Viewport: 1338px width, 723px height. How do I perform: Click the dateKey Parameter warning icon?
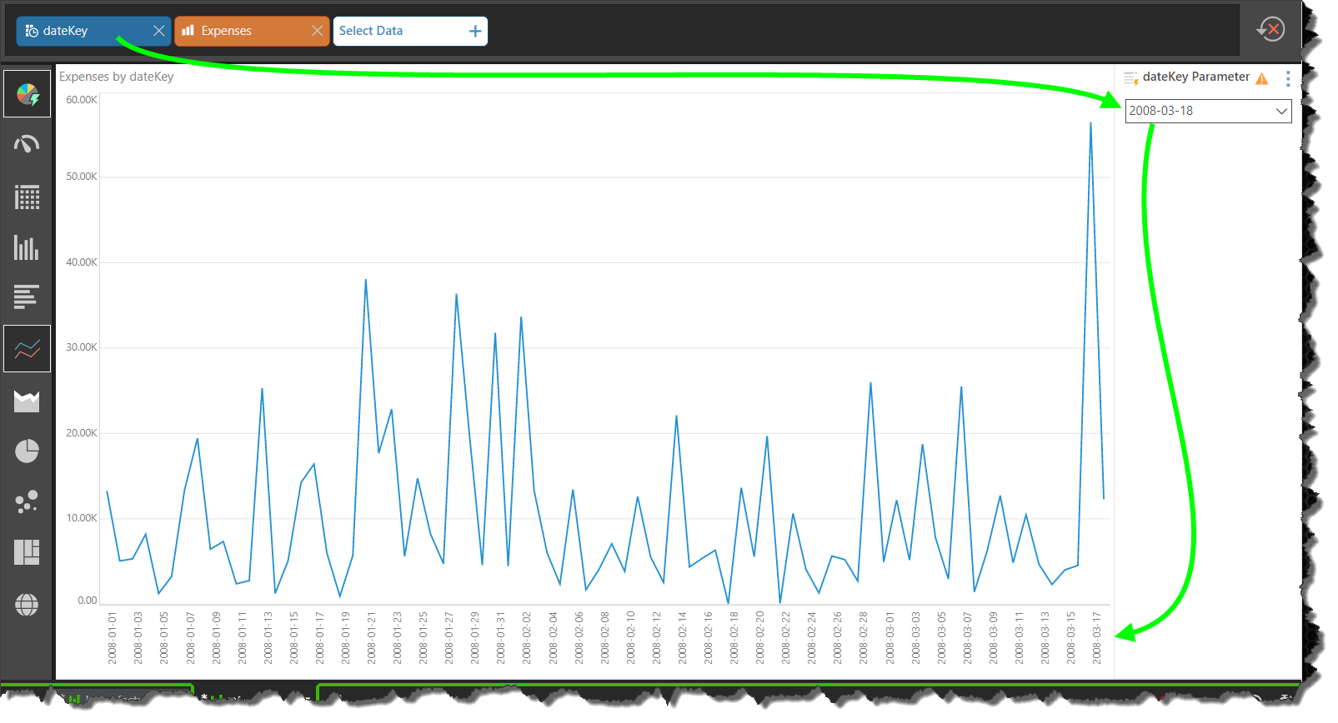click(1262, 78)
